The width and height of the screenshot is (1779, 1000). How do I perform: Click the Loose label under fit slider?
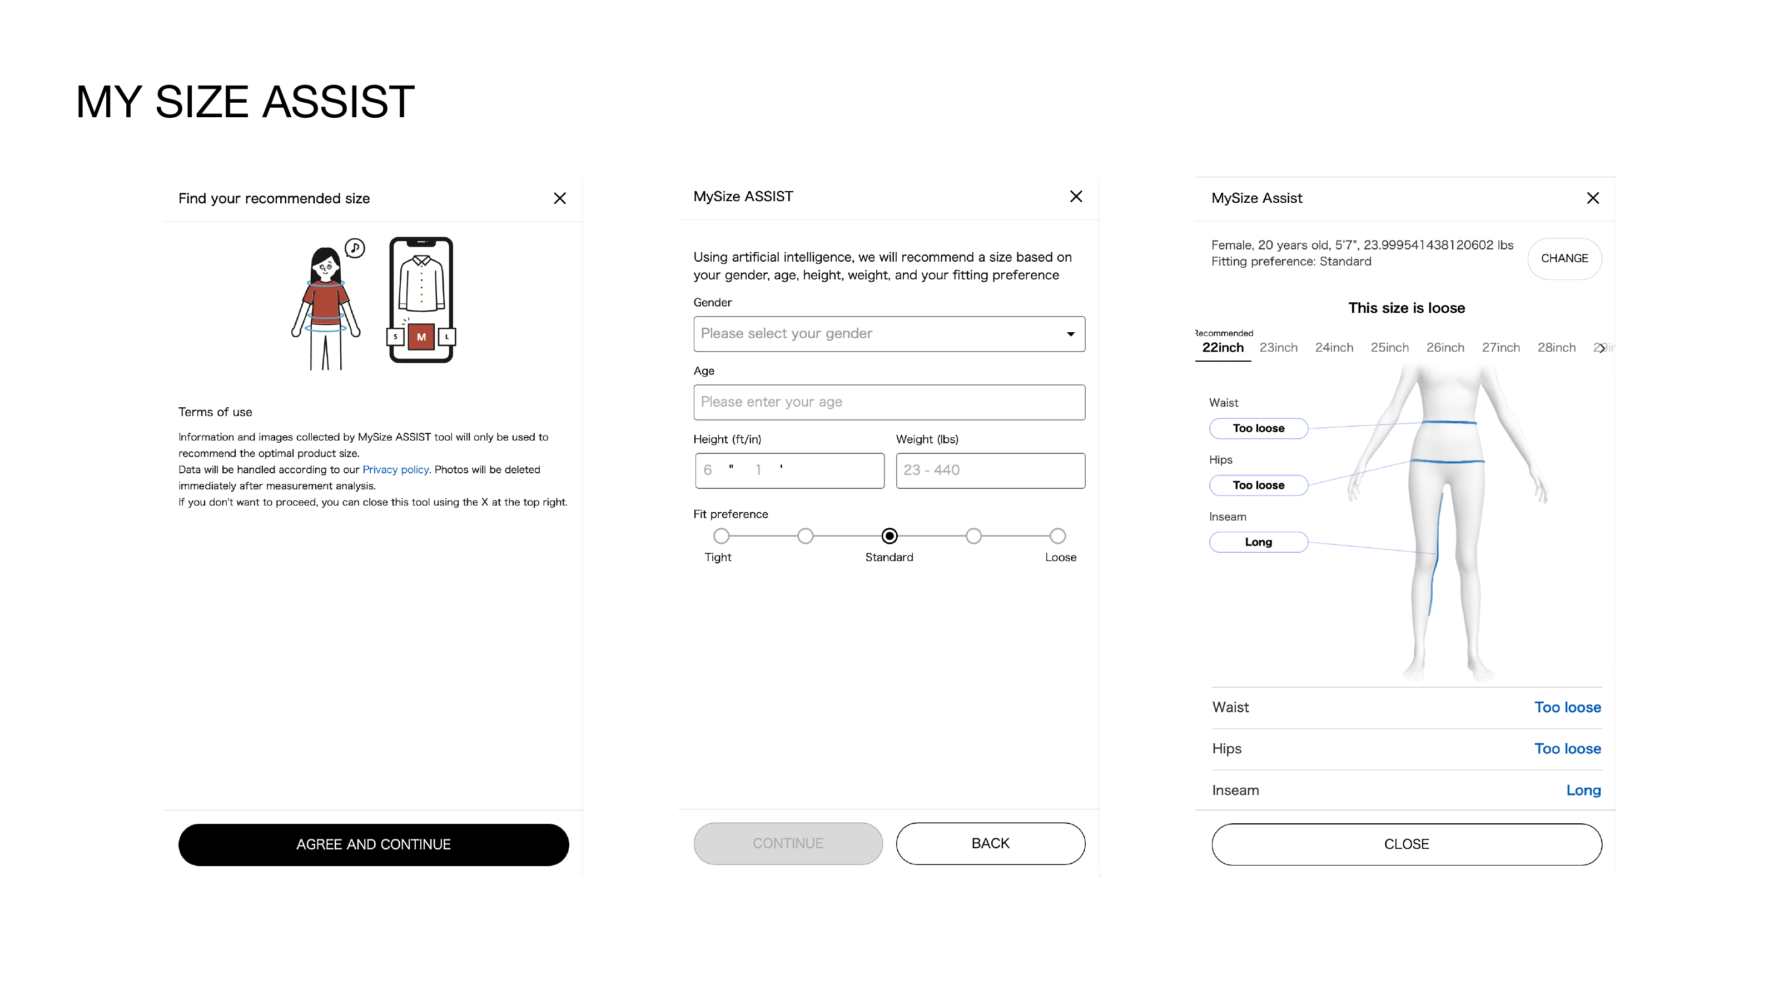(1060, 557)
